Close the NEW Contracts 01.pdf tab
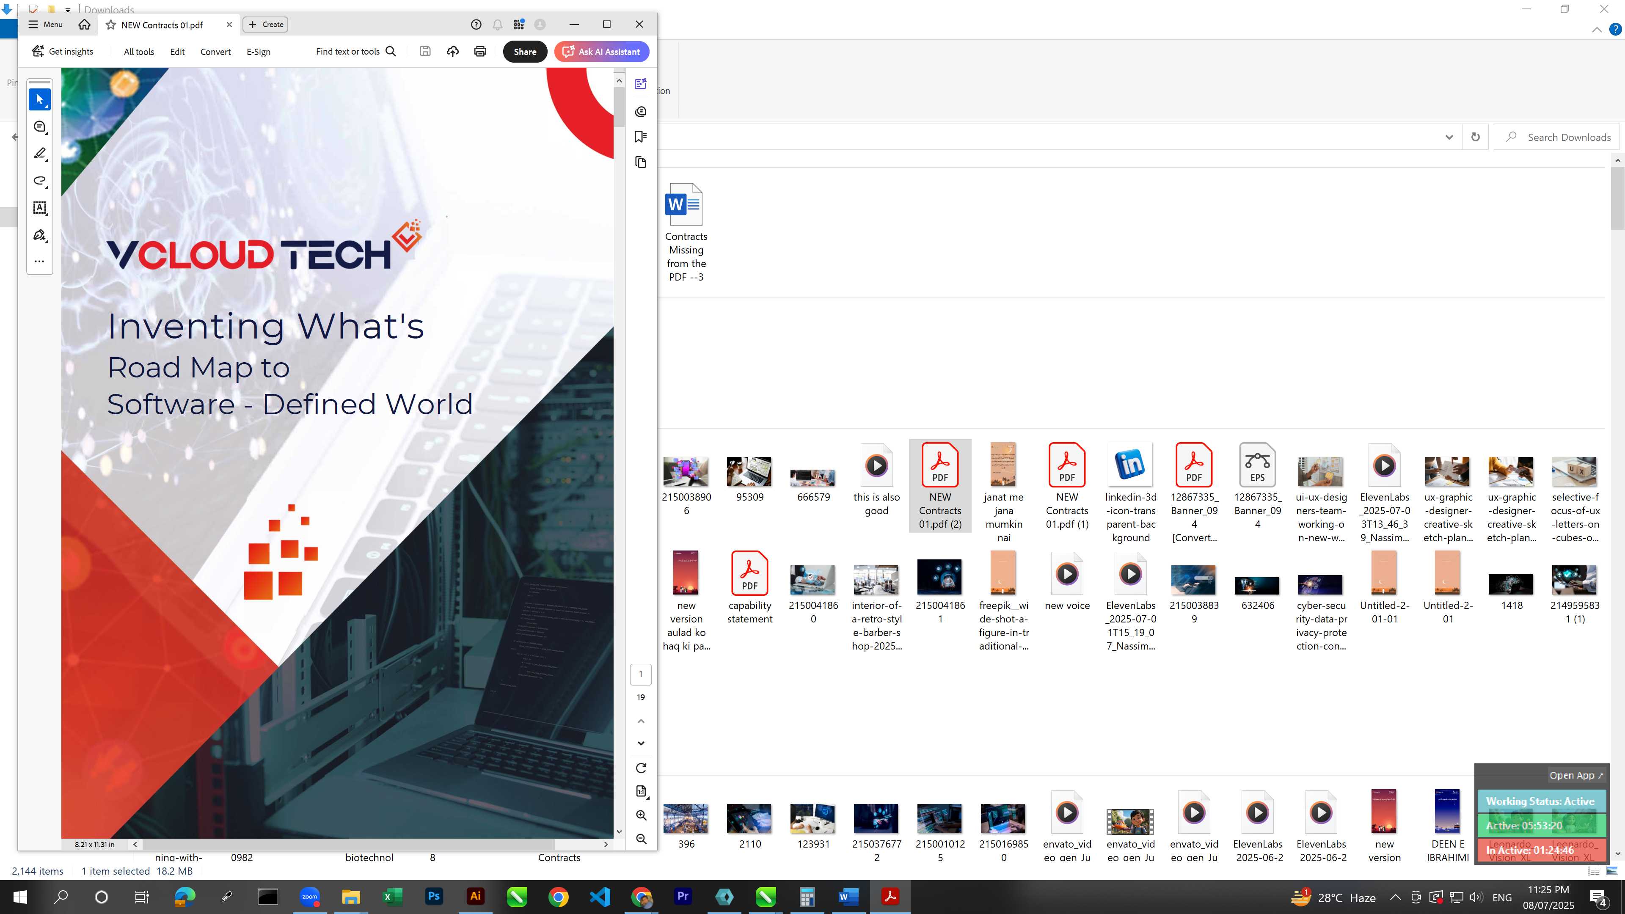 (x=229, y=25)
